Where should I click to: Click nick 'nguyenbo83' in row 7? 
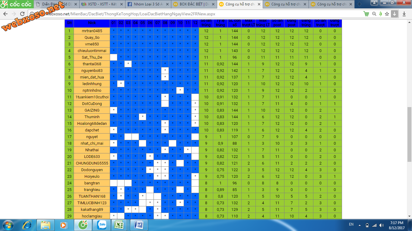coord(92,70)
